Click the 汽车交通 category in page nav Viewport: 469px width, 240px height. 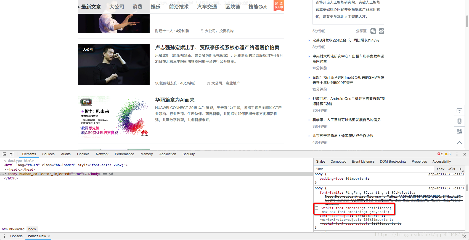(207, 7)
